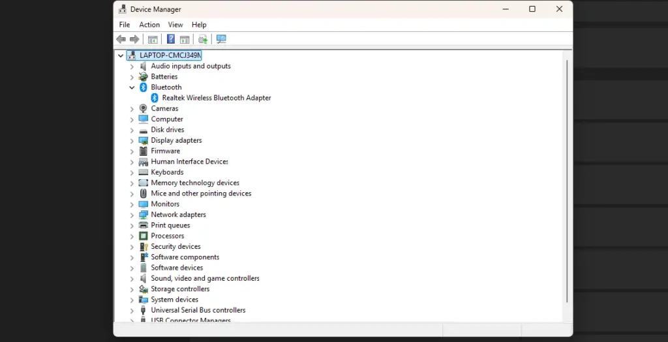Click the Show/Hide Console Tree icon
The height and width of the screenshot is (342, 668).
153,40
